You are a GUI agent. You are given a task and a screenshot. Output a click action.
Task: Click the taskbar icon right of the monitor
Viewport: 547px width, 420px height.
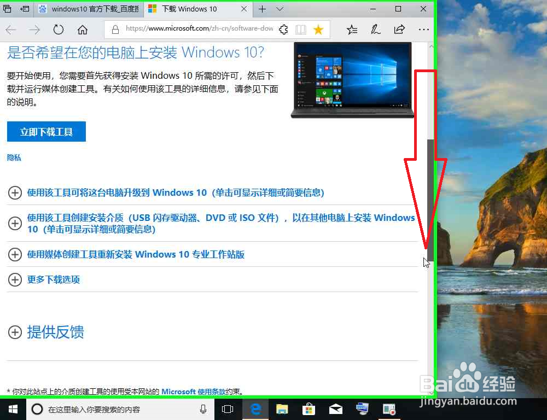point(389,409)
